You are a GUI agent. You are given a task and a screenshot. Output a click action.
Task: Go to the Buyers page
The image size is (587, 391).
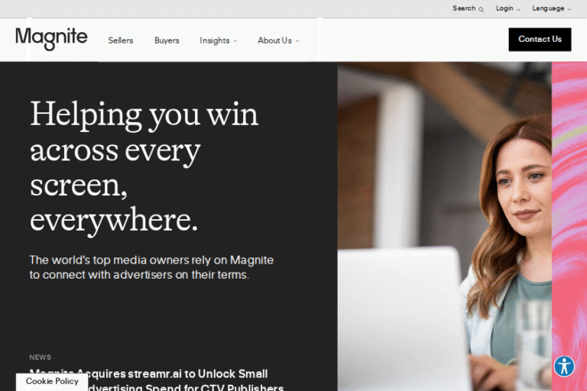pos(167,40)
